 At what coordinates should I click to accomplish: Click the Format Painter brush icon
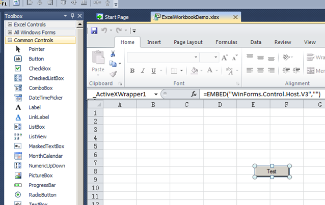113,74
